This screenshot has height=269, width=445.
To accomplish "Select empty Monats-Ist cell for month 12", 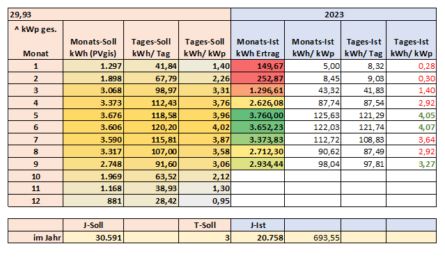I will click(258, 201).
